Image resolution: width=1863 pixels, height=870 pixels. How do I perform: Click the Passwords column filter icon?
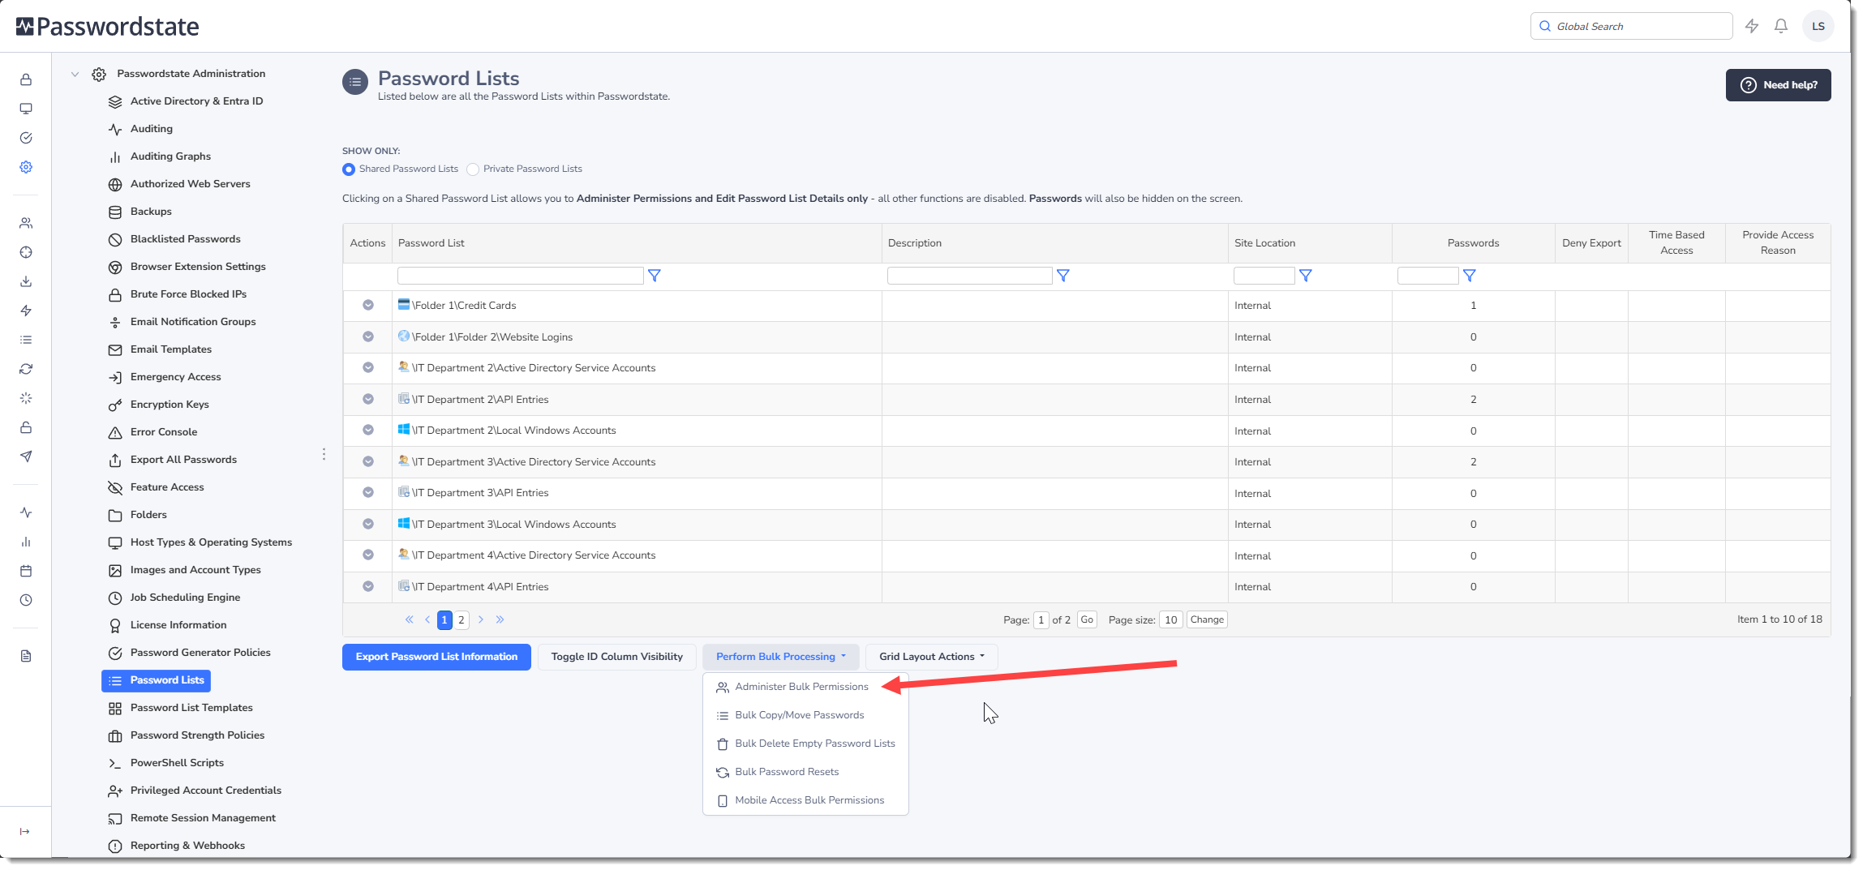[x=1470, y=276]
